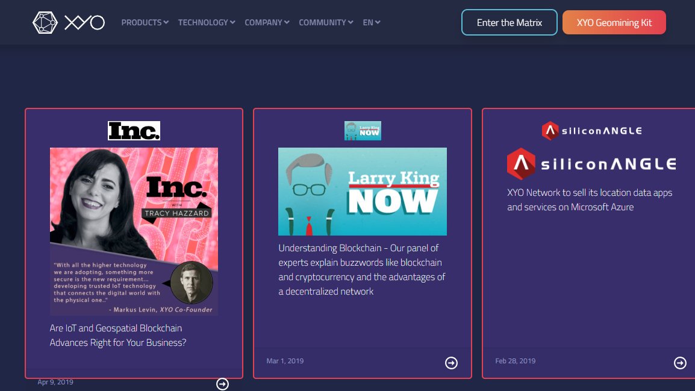Screen dimensions: 695x391
Task: Click the arrow icon on Feb 28, 2019 card
Action: (x=680, y=363)
